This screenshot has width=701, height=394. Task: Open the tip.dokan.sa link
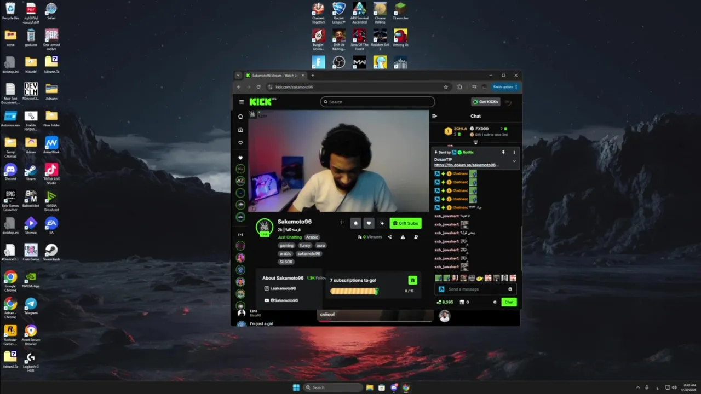pyautogui.click(x=466, y=165)
